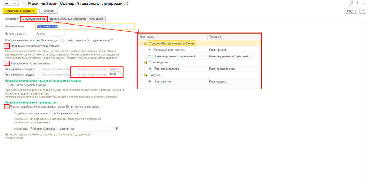
Task: Collapse the Производство tree group
Action: 141,62
